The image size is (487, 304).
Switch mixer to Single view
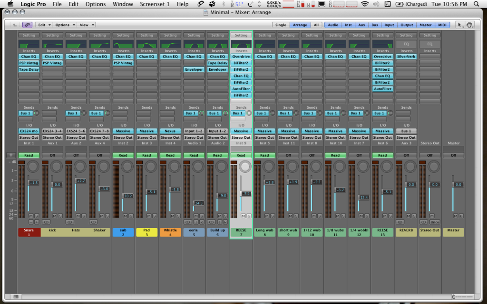(x=281, y=25)
